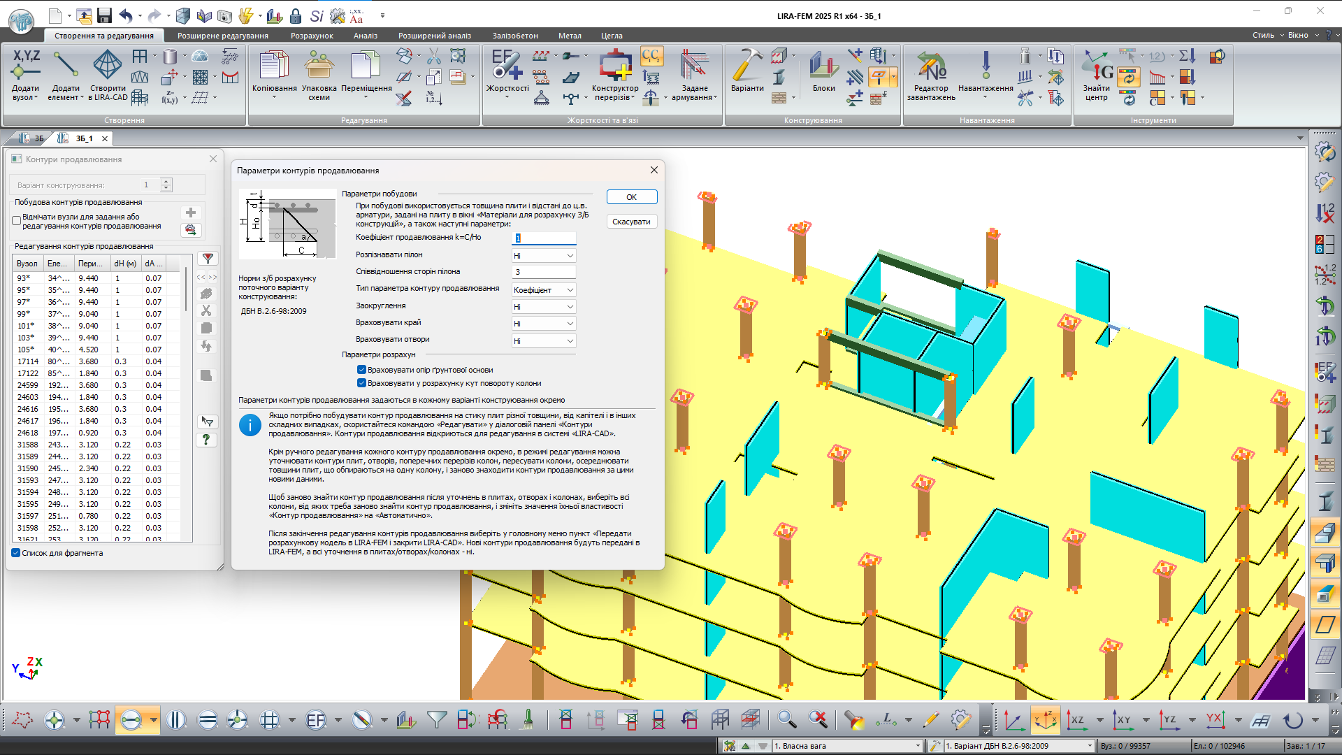Click the punching coefficient k=C/Ho input field
This screenshot has width=1342, height=755.
tap(544, 238)
